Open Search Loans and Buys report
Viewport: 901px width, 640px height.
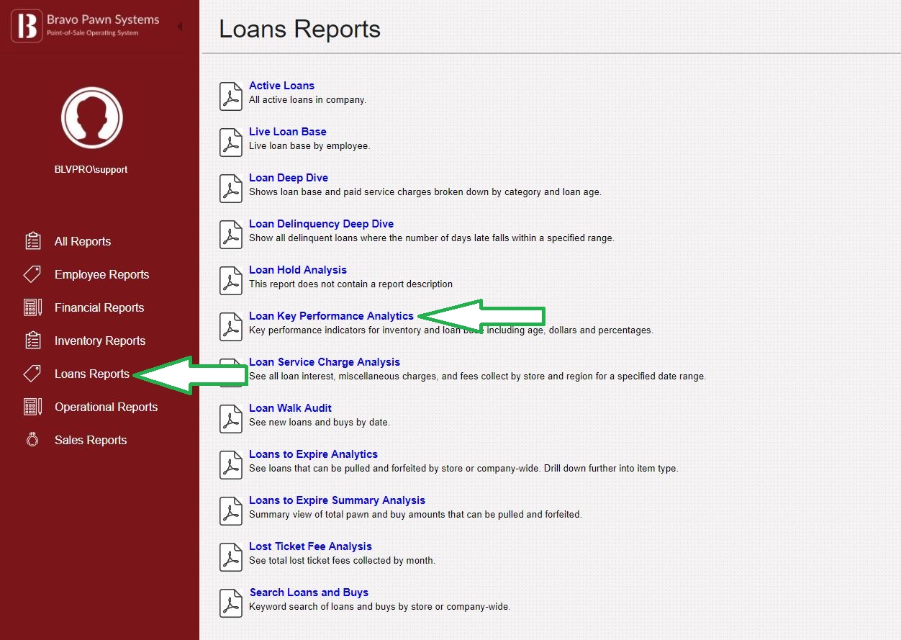coord(309,592)
